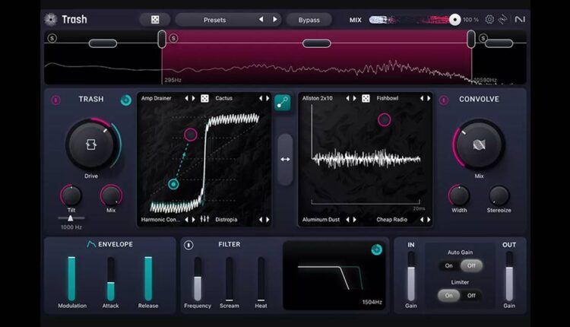
Task: Click the teal modulation icon in Trash header
Action: click(125, 100)
